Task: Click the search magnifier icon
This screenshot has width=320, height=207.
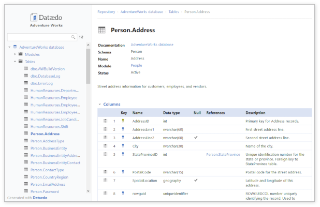Action: [73, 37]
